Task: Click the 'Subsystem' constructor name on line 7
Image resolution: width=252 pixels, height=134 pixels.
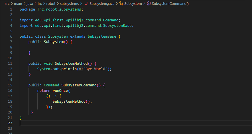Action: [54, 42]
